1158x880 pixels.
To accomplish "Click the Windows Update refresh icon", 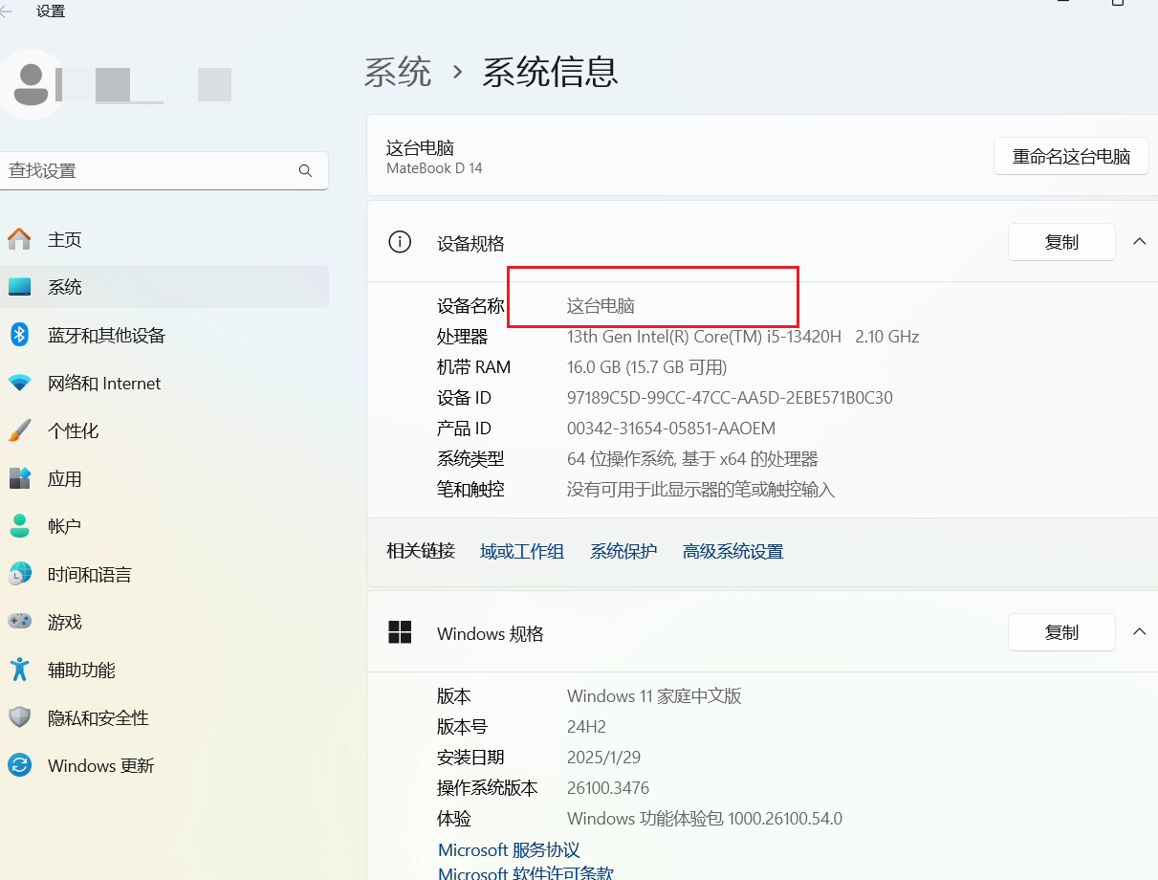I will [19, 765].
